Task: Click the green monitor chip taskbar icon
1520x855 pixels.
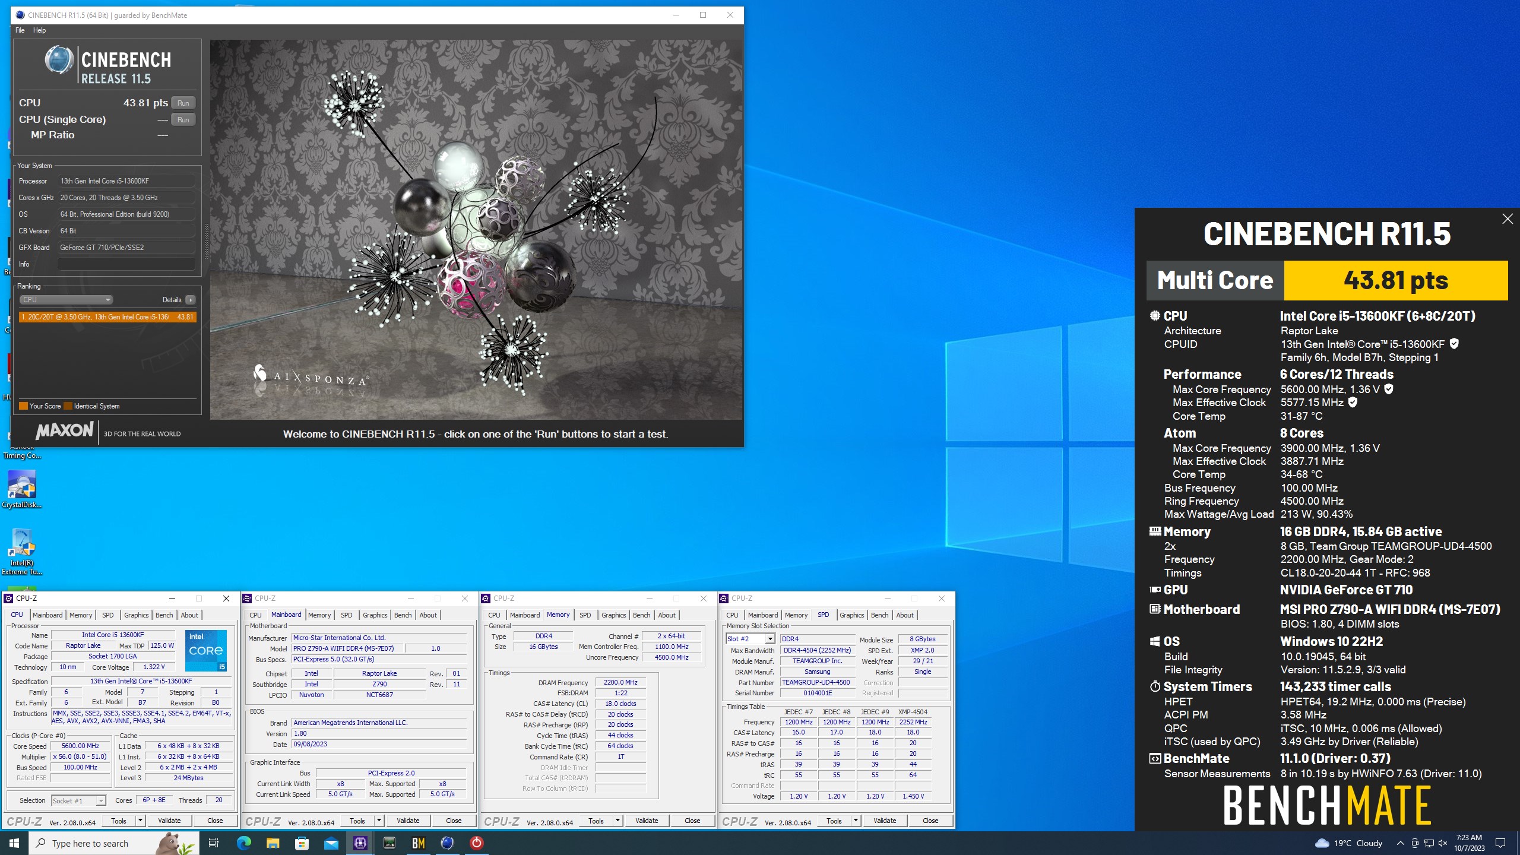Action: (389, 843)
